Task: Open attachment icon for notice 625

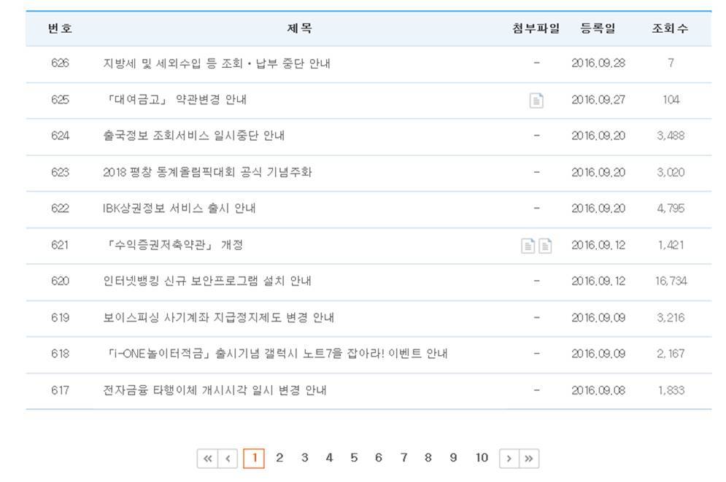Action: pos(536,101)
